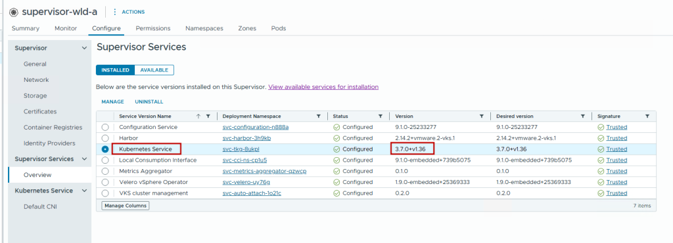Screen dimensions: 673x243
Task: Open Overview in the sidebar
Action: point(37,175)
